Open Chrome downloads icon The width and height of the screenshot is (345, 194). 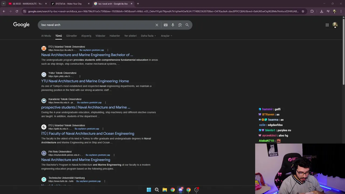tap(322, 11)
